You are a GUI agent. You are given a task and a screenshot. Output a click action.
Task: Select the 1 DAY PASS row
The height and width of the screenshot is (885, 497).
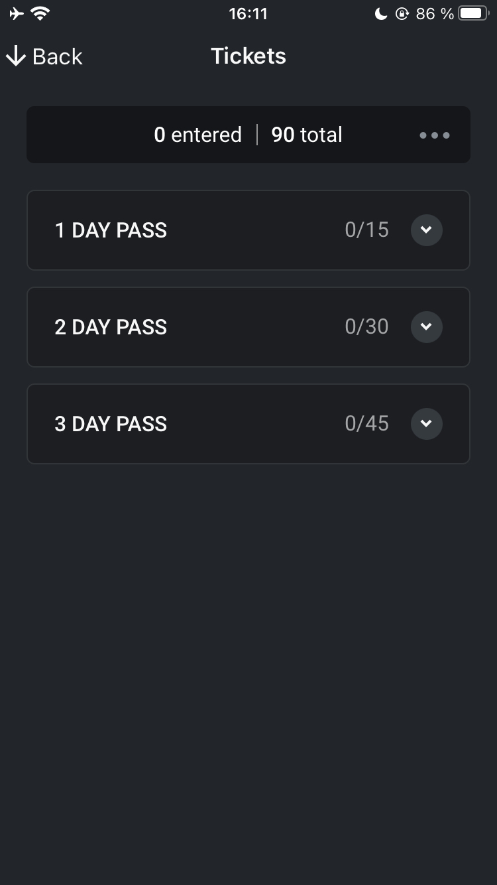(248, 230)
